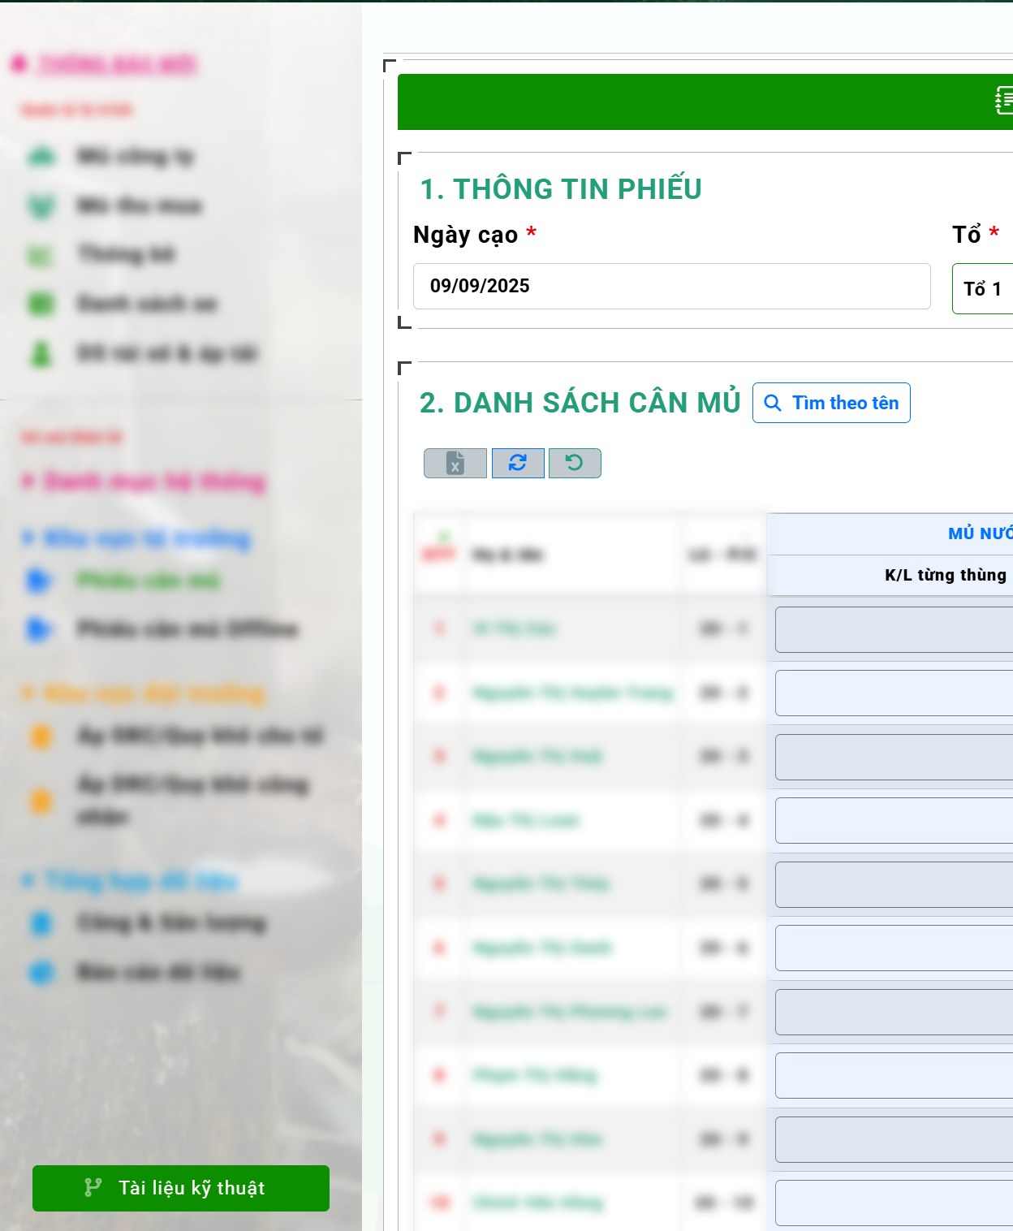Click the blue refresh arrows button
The height and width of the screenshot is (1231, 1013).
pos(518,463)
